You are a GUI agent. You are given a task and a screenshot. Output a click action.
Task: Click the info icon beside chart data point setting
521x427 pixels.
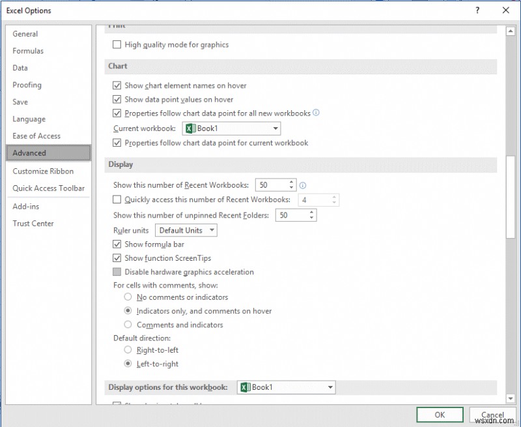pyautogui.click(x=316, y=113)
